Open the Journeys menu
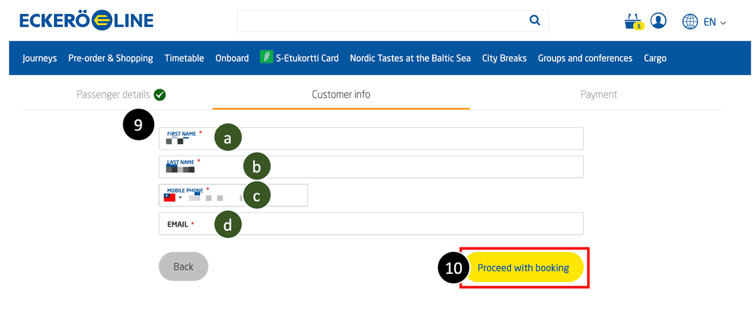The image size is (755, 309). (40, 58)
